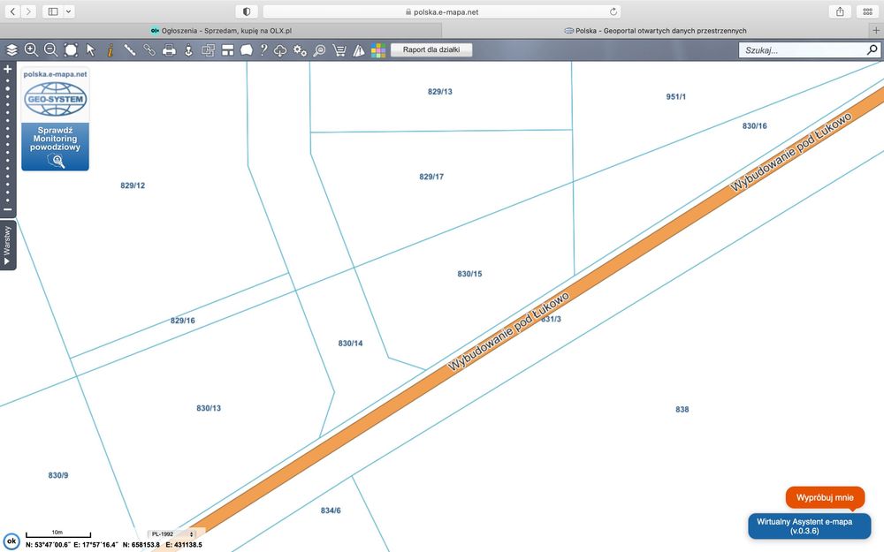Click parcel label 834/6
This screenshot has width=884, height=552.
pos(331,510)
